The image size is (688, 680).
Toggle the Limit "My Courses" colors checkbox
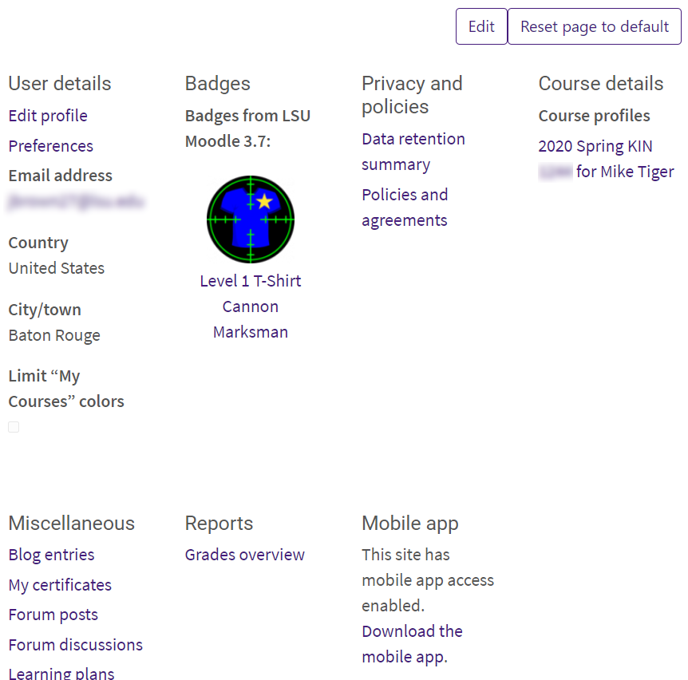[14, 427]
